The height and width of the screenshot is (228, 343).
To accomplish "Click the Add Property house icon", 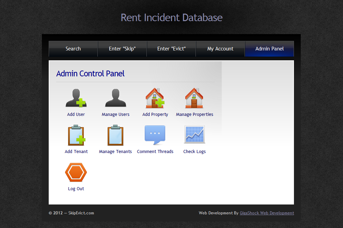I will click(155, 98).
